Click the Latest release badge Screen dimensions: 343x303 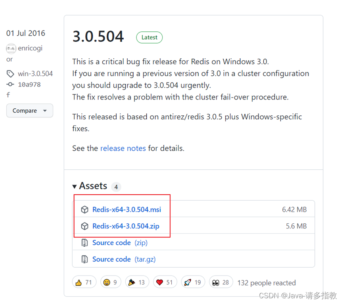tap(149, 37)
